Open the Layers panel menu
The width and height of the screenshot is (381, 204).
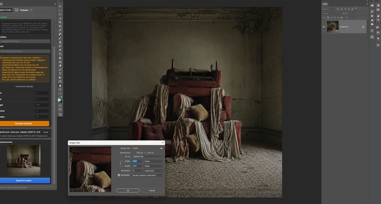[367, 4]
